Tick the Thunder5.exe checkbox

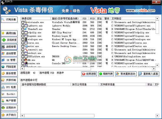pos(23,29)
